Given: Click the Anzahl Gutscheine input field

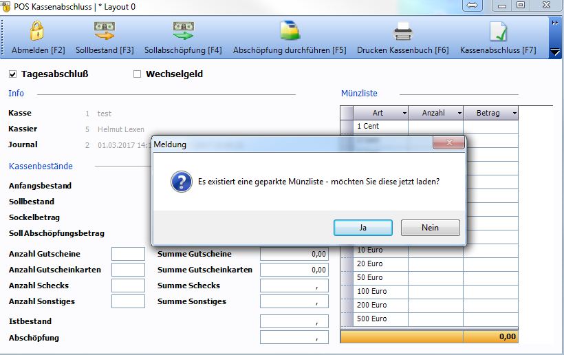Looking at the screenshot, I should coord(128,254).
